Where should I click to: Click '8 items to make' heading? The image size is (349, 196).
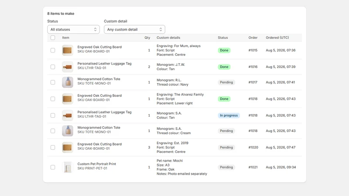click(x=61, y=14)
